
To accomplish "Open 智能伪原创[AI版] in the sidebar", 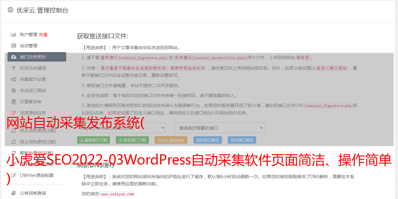I will click(37, 153).
